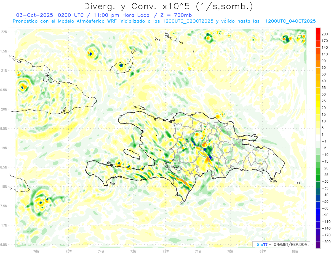Click the orange swatch between 60 and 90
Screen dimensions: 331x255
tap(318, 64)
